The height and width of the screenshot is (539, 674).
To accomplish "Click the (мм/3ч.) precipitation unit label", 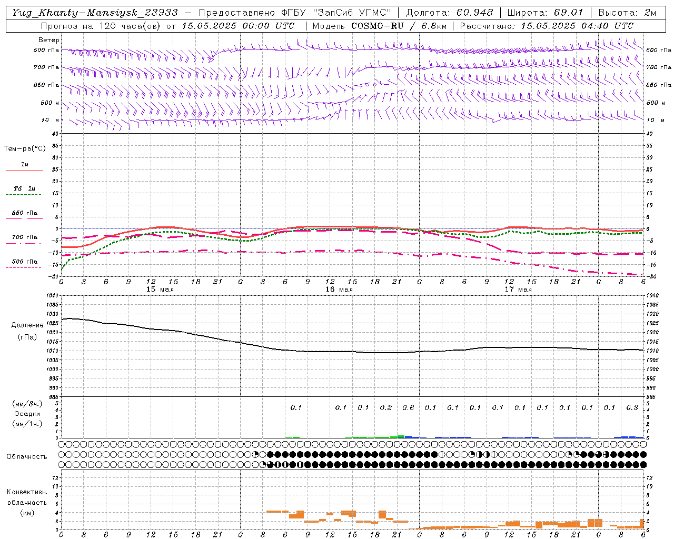I will [x=27, y=404].
